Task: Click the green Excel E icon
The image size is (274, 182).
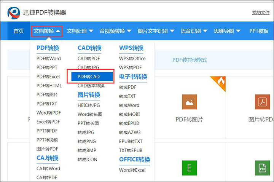Action: tap(190, 168)
